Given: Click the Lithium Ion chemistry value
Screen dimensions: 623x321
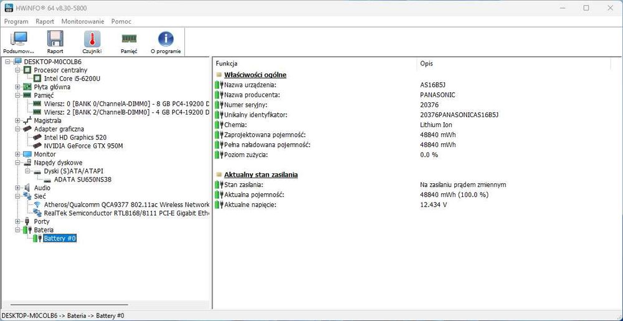Looking at the screenshot, I should click(x=436, y=125).
